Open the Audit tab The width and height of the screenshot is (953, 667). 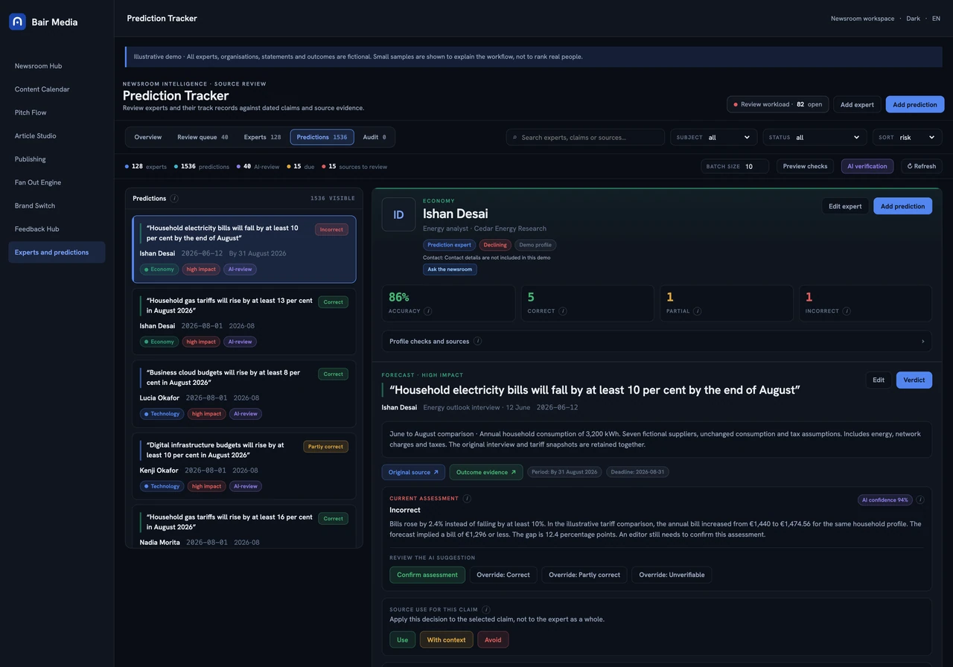pyautogui.click(x=374, y=137)
